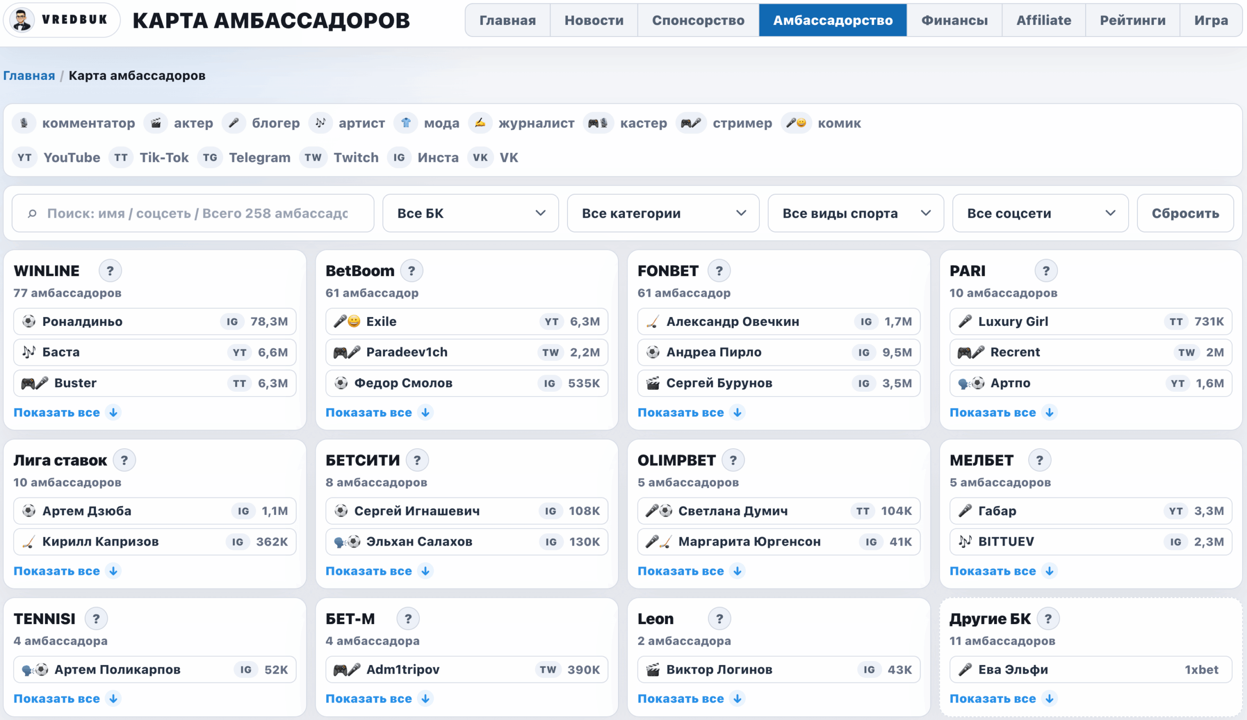The image size is (1247, 720).
Task: Open the Все категории dropdown
Action: [x=663, y=213]
